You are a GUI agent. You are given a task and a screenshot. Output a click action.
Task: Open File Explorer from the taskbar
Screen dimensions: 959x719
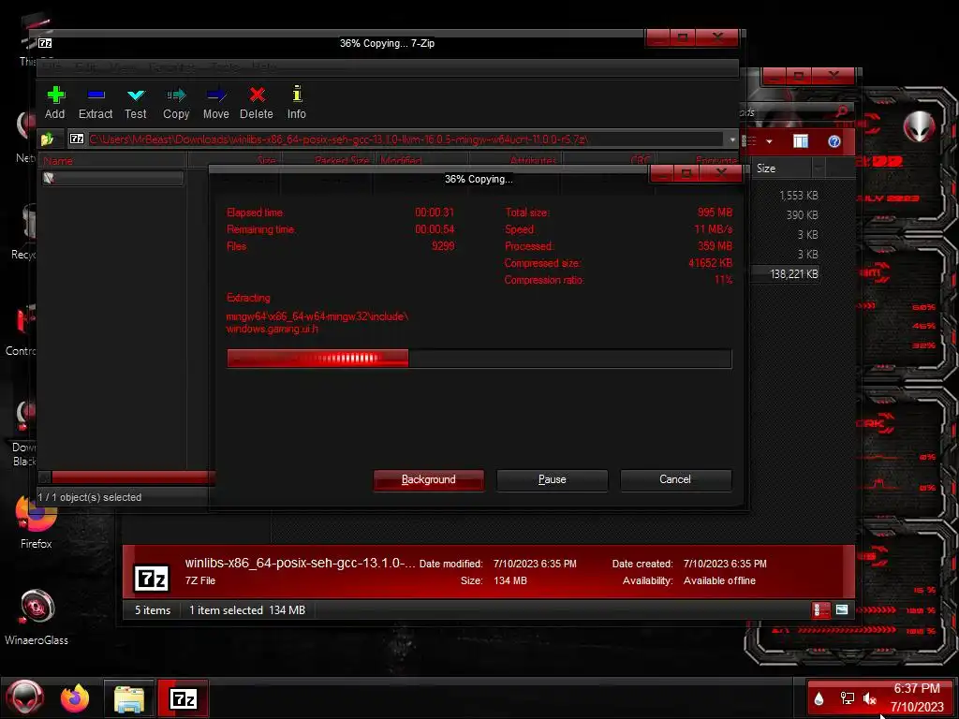click(129, 698)
